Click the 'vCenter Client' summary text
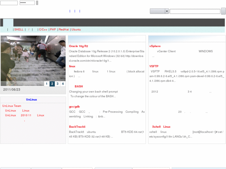Screen dimensions: 226x169 click(166, 51)
